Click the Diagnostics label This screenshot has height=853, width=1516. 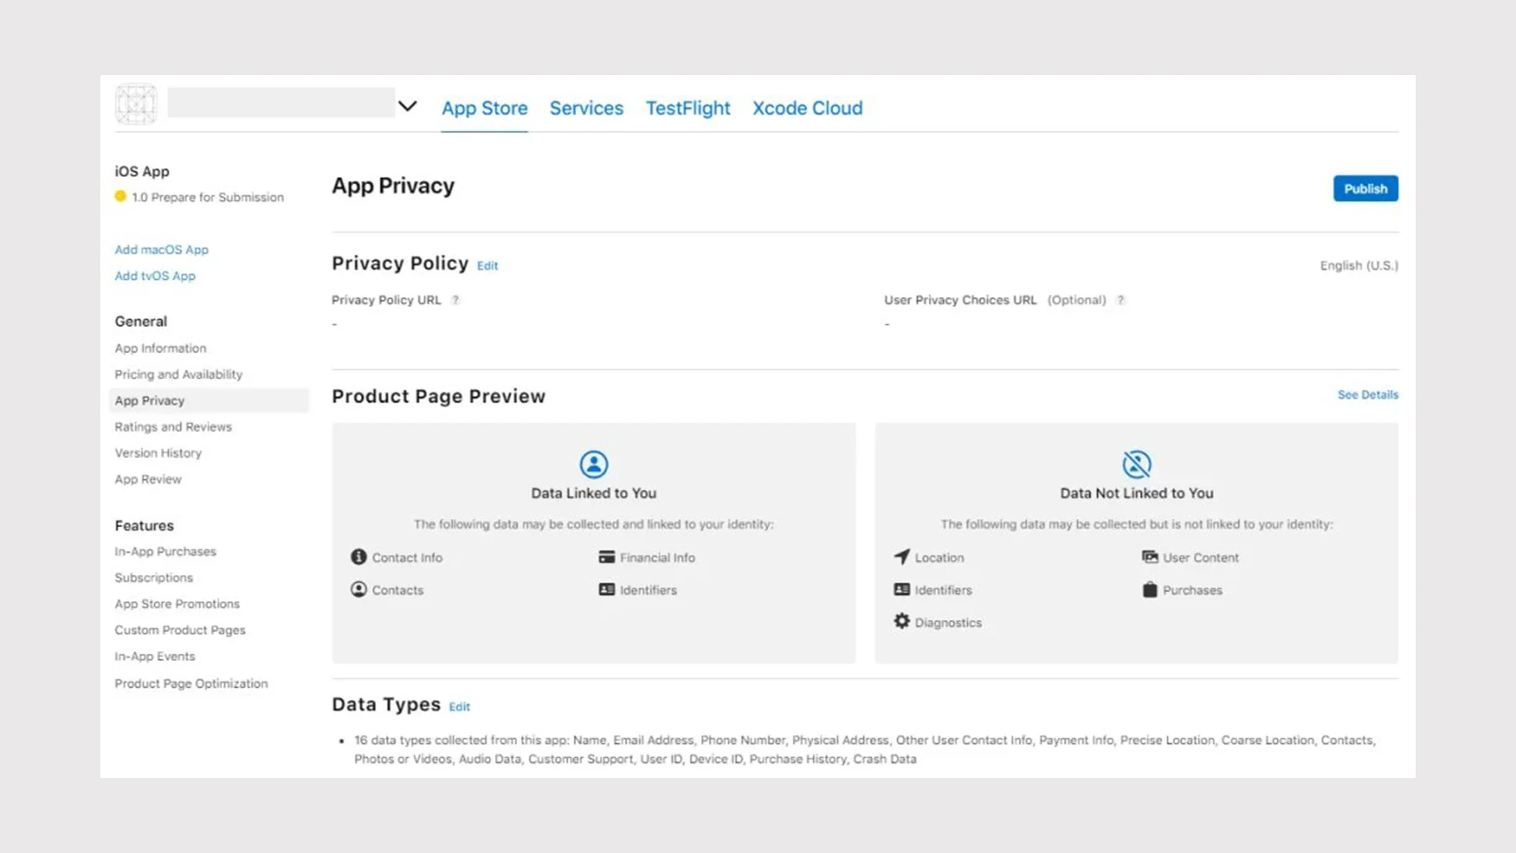947,622
